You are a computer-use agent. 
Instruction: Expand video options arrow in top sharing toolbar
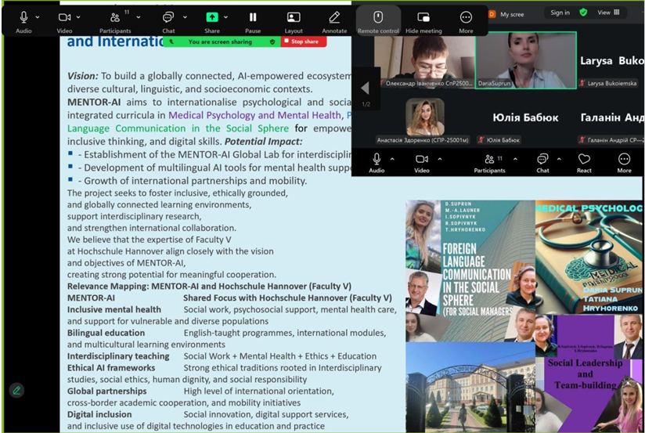[x=78, y=17]
